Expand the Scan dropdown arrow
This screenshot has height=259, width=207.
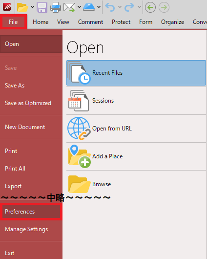pyautogui.click(x=99, y=7)
